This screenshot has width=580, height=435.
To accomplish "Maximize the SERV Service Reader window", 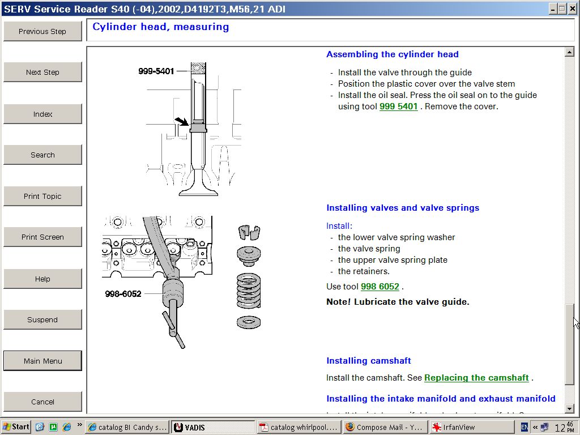I will 562,8.
